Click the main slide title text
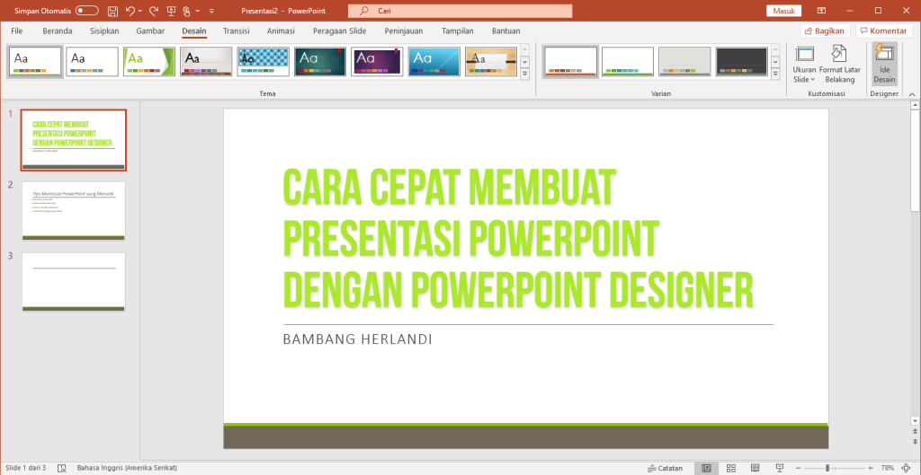Viewport: 921px width, 475px height. coord(517,239)
